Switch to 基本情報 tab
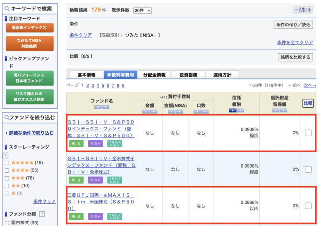318x226 pixels. tap(86, 75)
